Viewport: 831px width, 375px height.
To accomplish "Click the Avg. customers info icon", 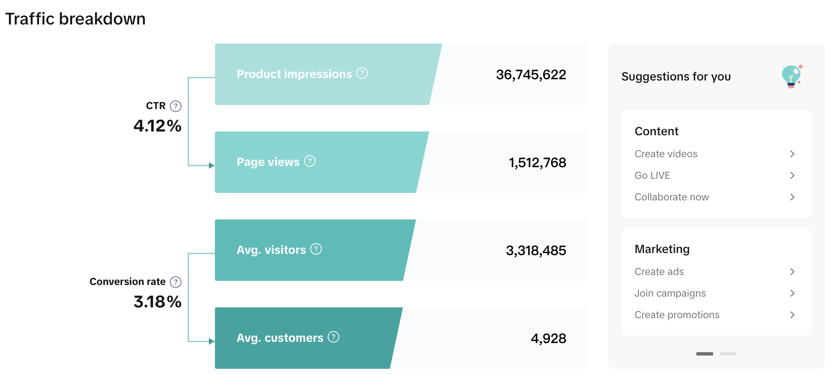I will [333, 337].
